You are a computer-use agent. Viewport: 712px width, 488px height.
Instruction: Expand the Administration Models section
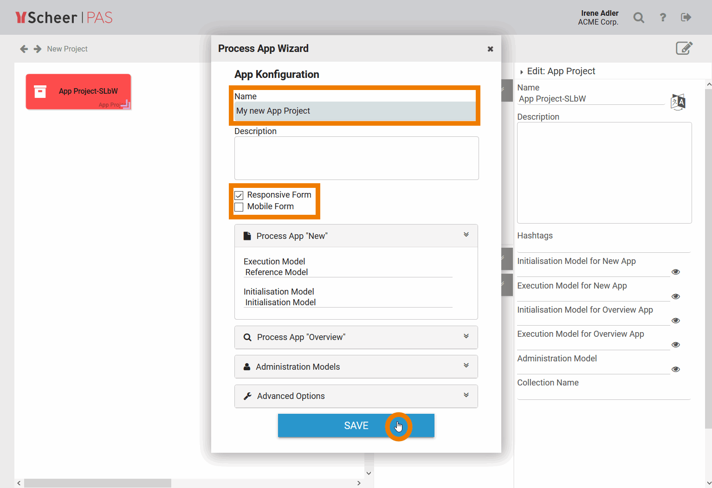tap(466, 366)
